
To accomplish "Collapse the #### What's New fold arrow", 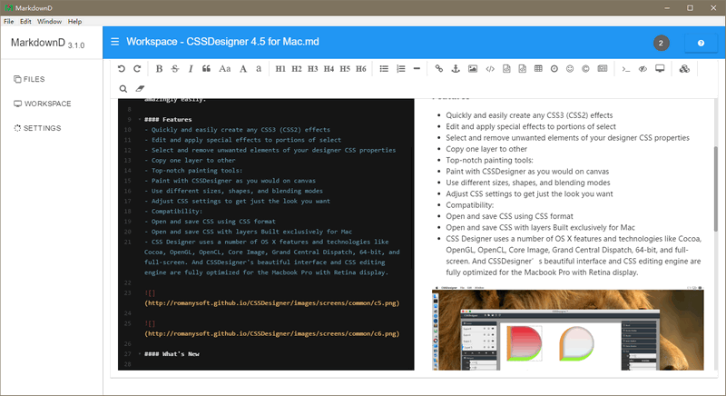I will pos(140,354).
